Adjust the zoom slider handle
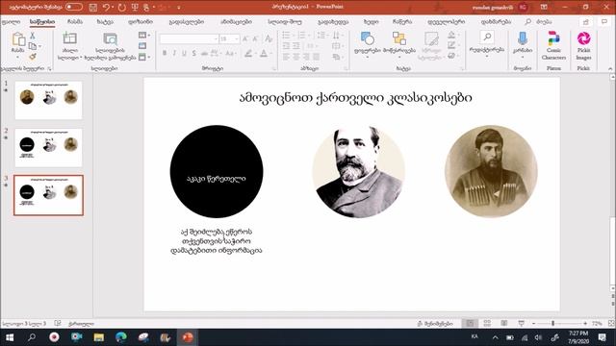616x346 pixels. 552,324
